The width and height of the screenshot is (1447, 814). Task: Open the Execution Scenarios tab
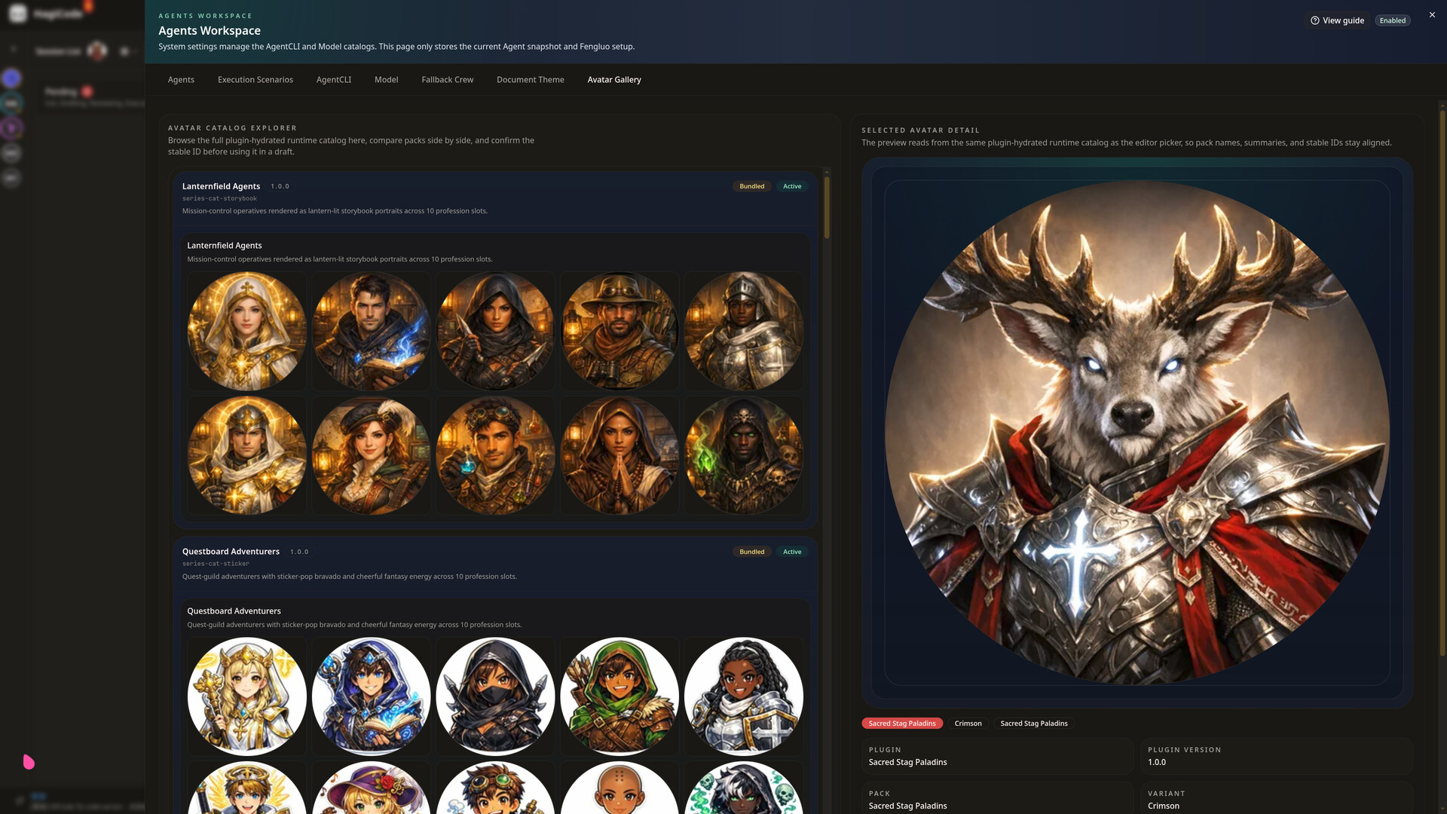pyautogui.click(x=255, y=80)
